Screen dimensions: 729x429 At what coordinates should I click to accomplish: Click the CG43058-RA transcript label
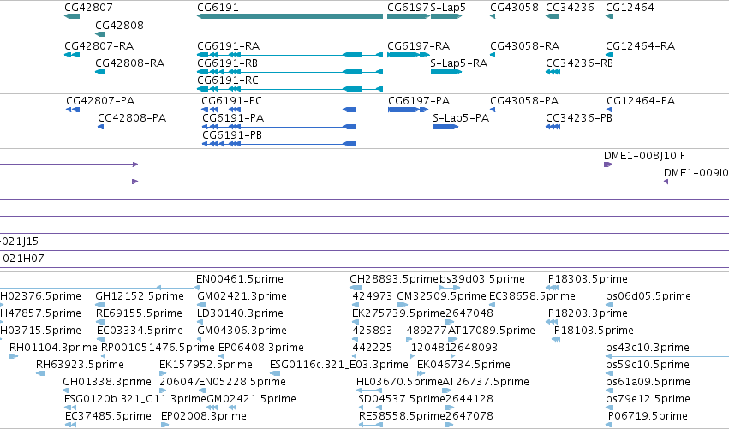pos(525,46)
